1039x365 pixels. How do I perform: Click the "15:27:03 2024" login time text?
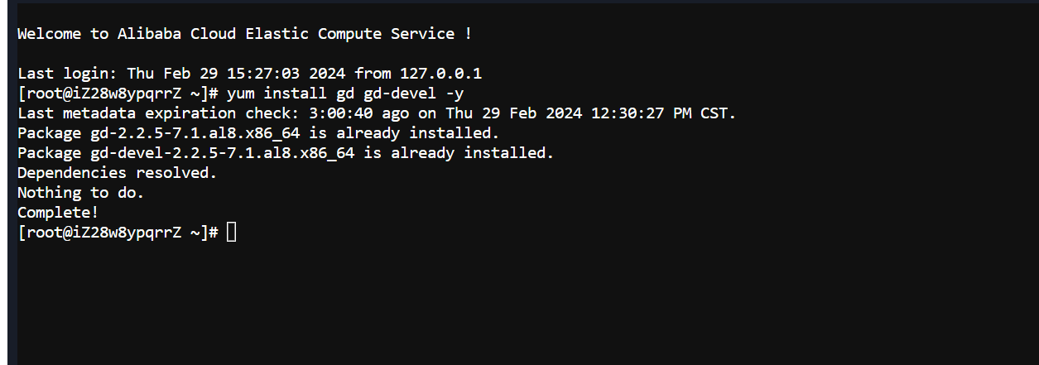pyautogui.click(x=286, y=74)
